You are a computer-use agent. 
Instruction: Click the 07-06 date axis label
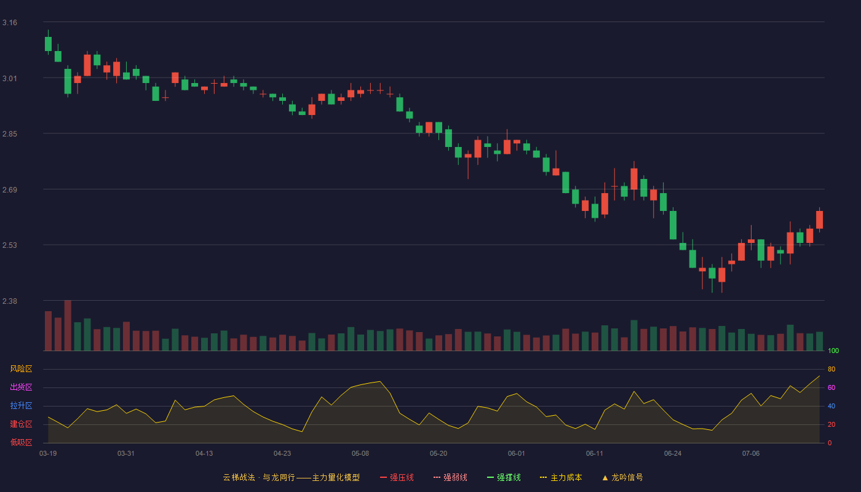pos(751,453)
